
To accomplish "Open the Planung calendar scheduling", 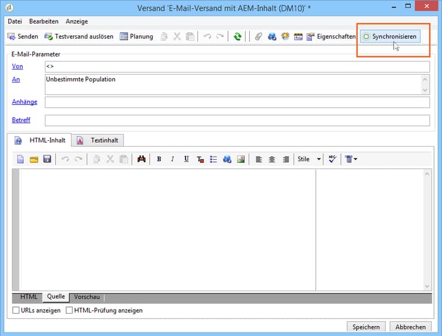I will tap(137, 37).
